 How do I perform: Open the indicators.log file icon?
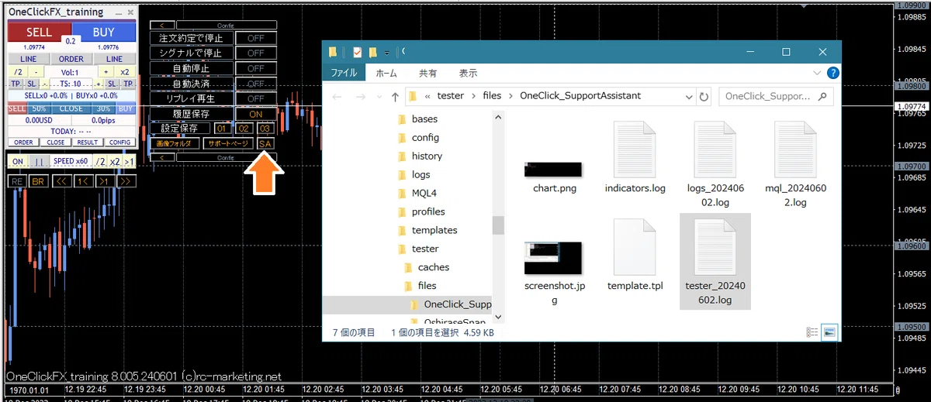point(635,148)
